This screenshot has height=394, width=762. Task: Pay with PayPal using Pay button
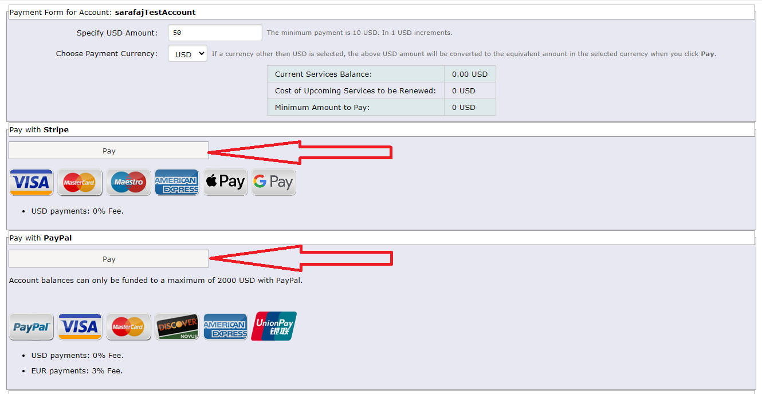click(x=109, y=259)
